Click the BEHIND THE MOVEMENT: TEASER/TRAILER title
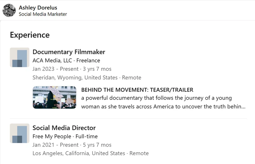Image resolution: width=255 pixels, height=164 pixels. (x=137, y=90)
